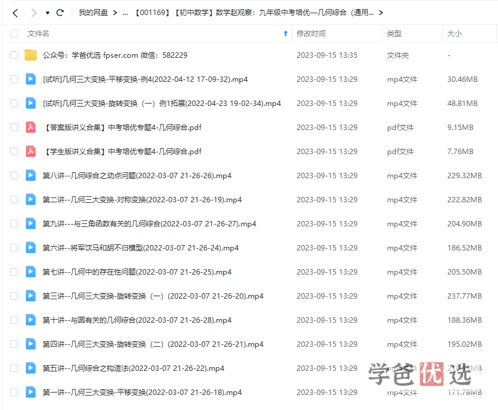498x410 pixels.
Task: Expand the breadcrumb ellipsis path
Action: pos(125,13)
